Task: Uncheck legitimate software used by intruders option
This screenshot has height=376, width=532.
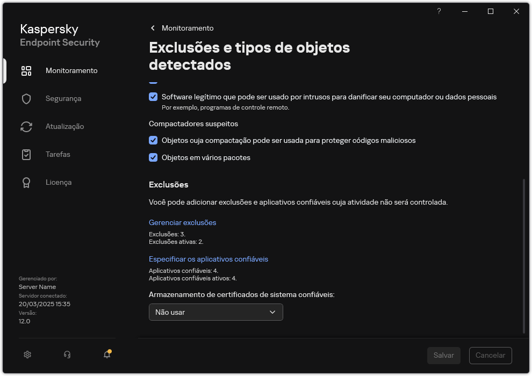Action: pyautogui.click(x=153, y=97)
